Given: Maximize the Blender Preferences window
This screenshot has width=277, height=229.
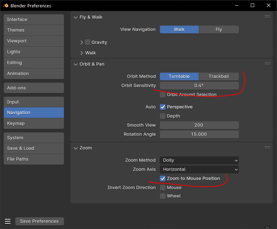Looking at the screenshot, I should [x=252, y=6].
